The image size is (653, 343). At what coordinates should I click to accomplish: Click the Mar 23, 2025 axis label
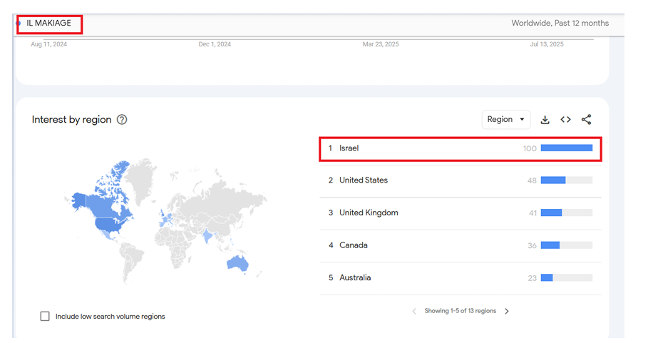(381, 44)
